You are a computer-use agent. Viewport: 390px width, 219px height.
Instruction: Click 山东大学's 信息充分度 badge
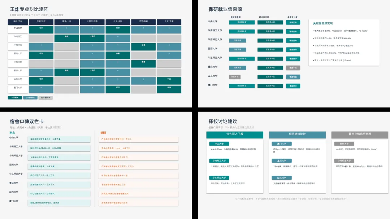(293, 77)
